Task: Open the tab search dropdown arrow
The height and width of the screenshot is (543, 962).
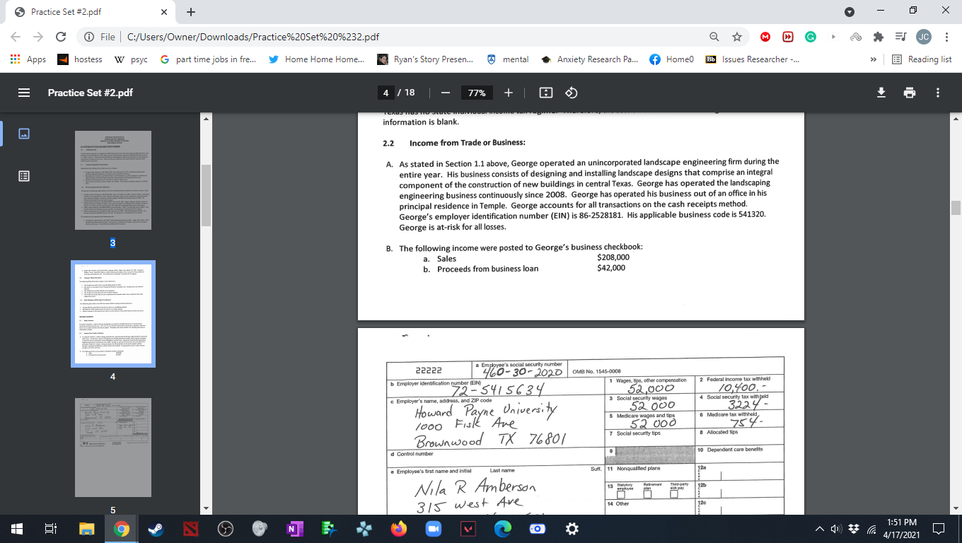Action: [x=850, y=12]
